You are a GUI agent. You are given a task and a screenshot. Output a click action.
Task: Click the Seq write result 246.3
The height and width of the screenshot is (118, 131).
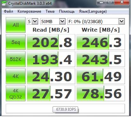pos(101,42)
